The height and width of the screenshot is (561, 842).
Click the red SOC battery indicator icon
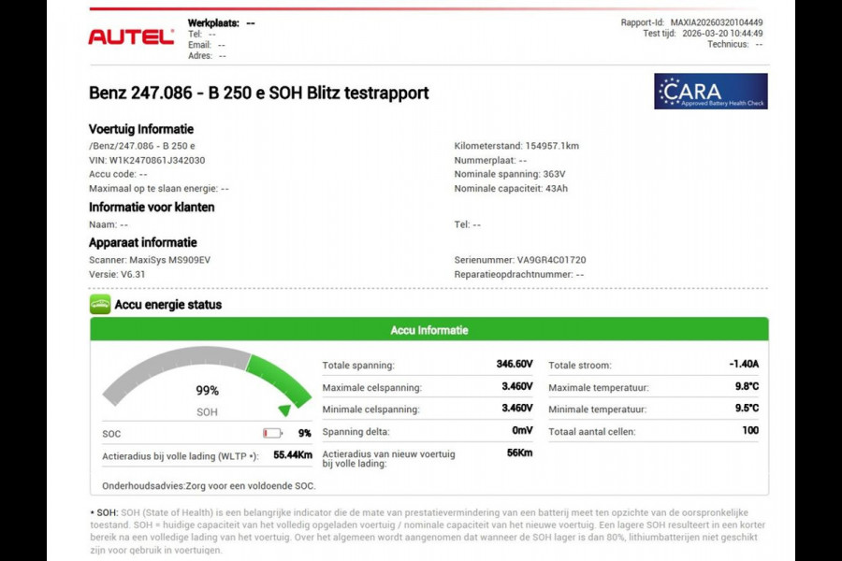click(x=271, y=433)
